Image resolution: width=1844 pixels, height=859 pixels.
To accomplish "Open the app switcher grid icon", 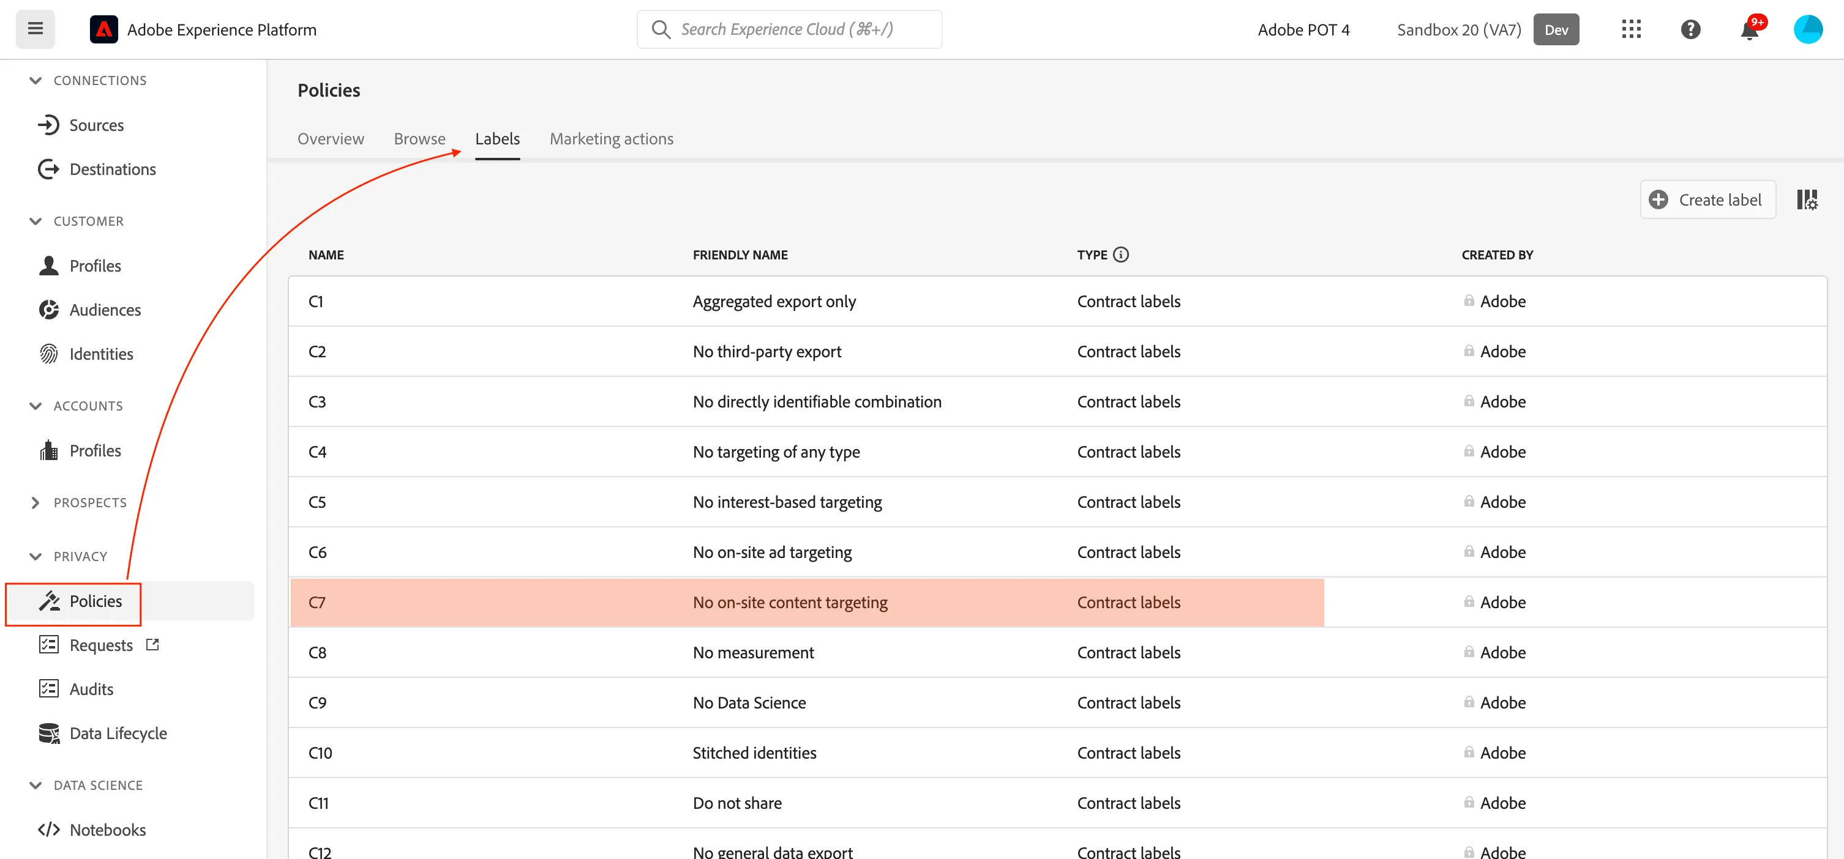I will click(x=1631, y=29).
